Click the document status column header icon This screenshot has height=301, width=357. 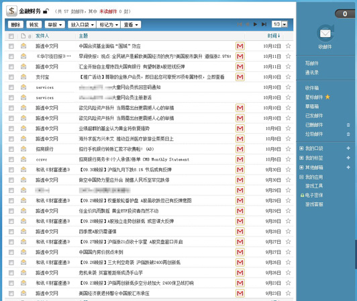[x=23, y=36]
